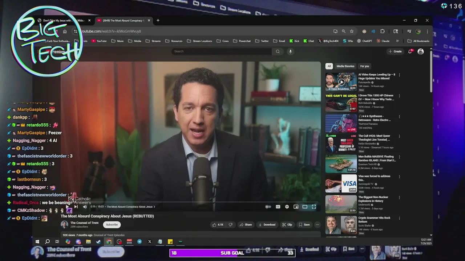Open a new Chrome tab

click(158, 21)
